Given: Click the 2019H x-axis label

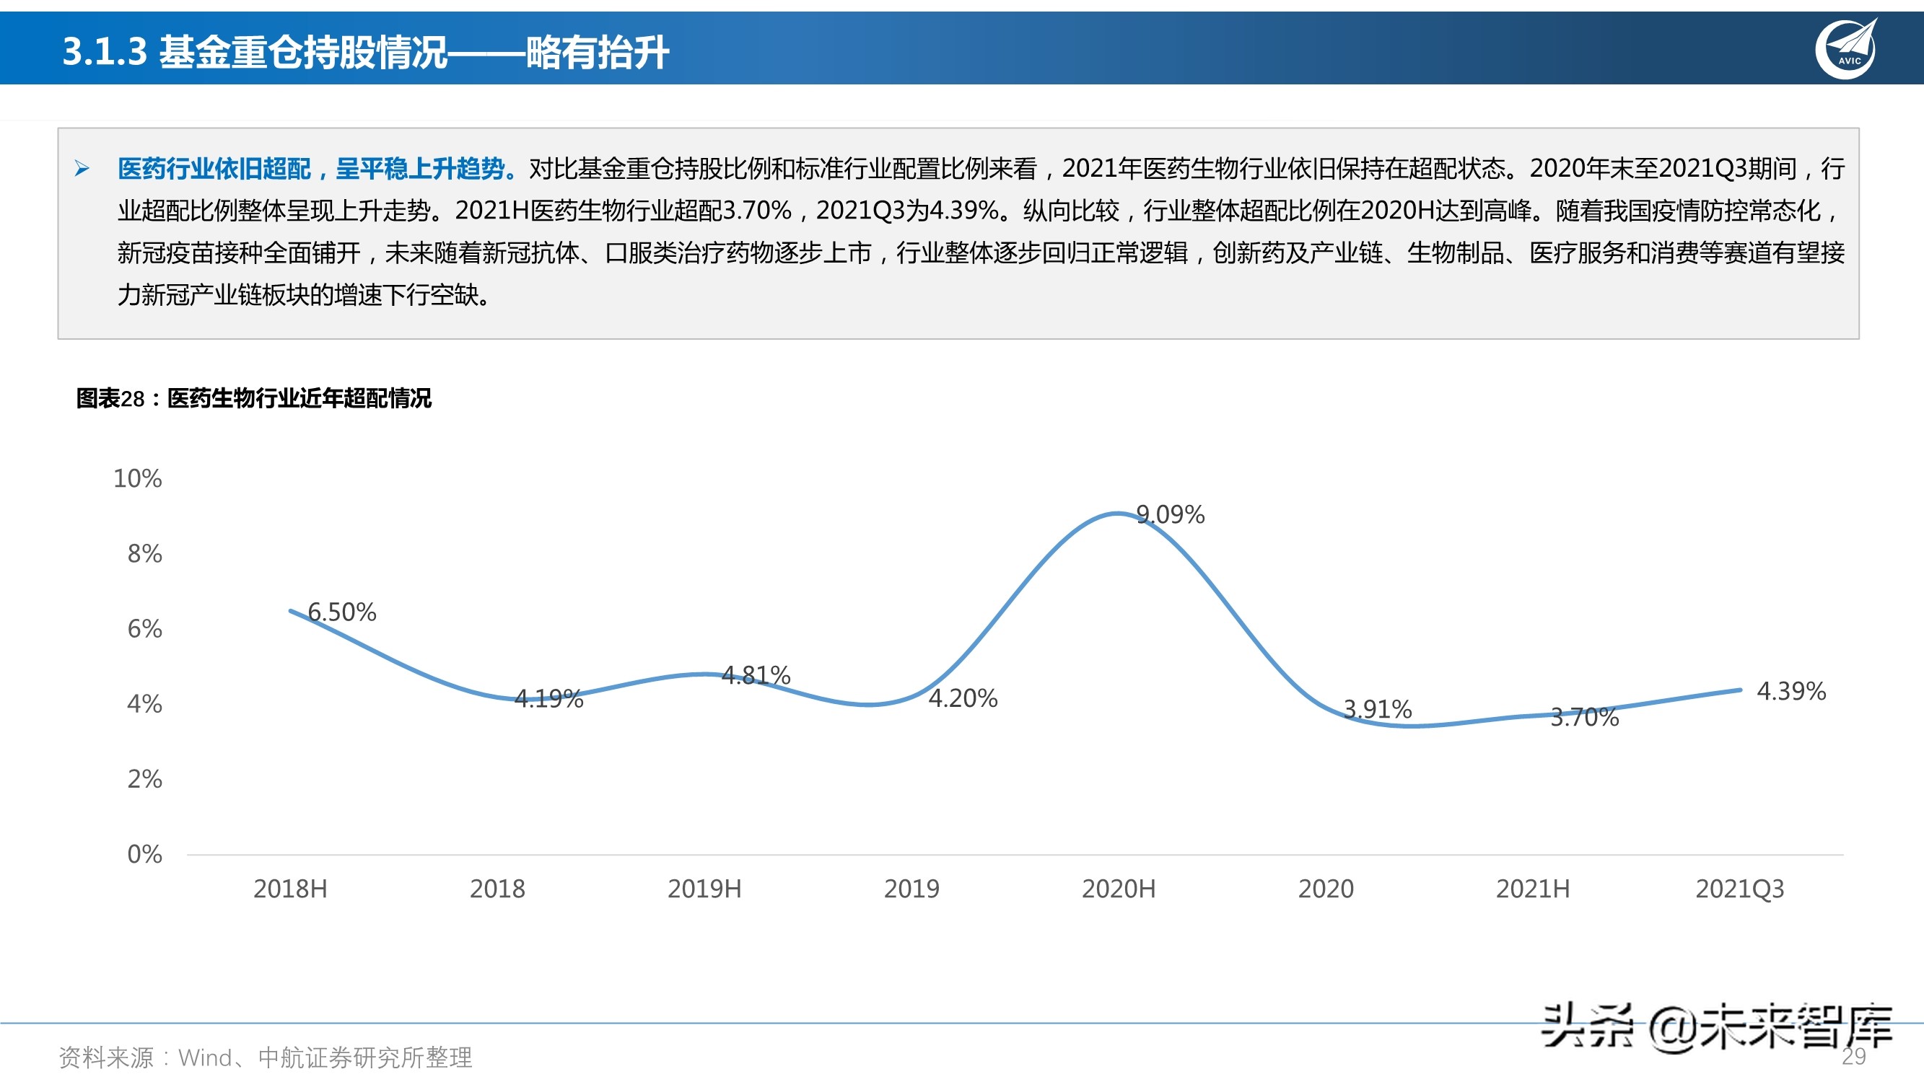Looking at the screenshot, I should coord(704,889).
